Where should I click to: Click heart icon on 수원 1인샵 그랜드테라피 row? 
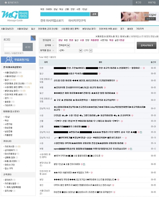pos(132,116)
